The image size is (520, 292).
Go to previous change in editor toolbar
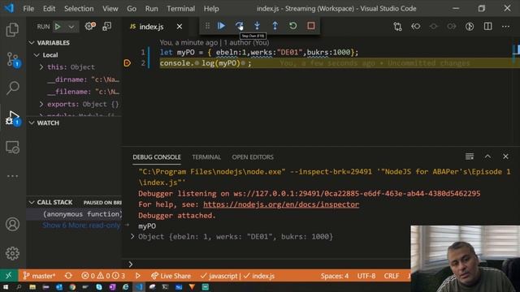pos(415,27)
